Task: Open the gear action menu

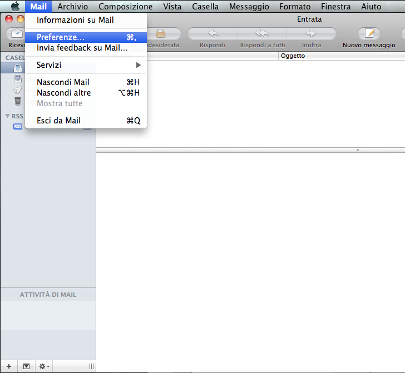Action: click(43, 366)
